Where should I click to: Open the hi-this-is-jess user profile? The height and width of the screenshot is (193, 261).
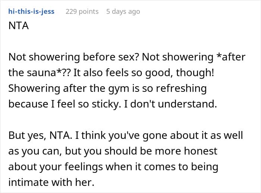[x=31, y=12]
